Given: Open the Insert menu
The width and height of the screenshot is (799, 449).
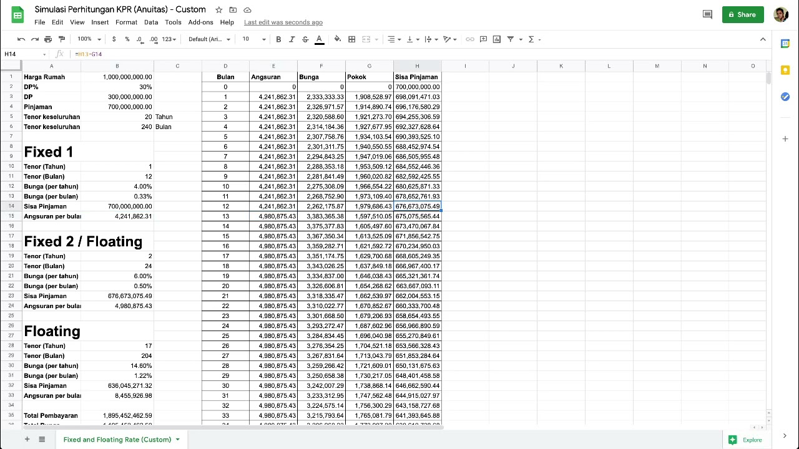Looking at the screenshot, I should point(100,22).
